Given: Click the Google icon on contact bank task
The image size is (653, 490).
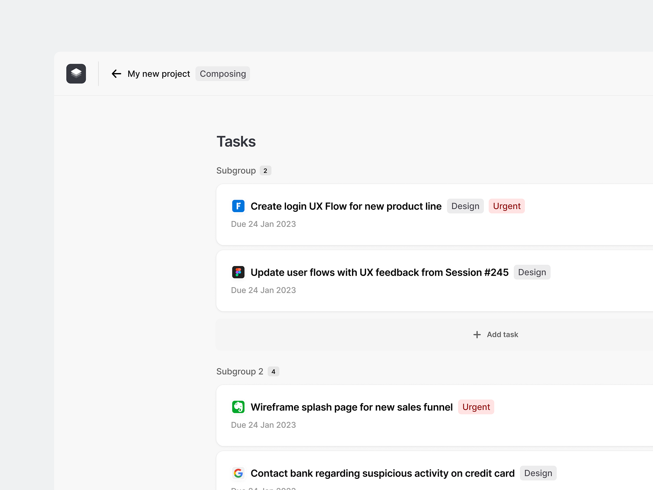Looking at the screenshot, I should coord(238,473).
